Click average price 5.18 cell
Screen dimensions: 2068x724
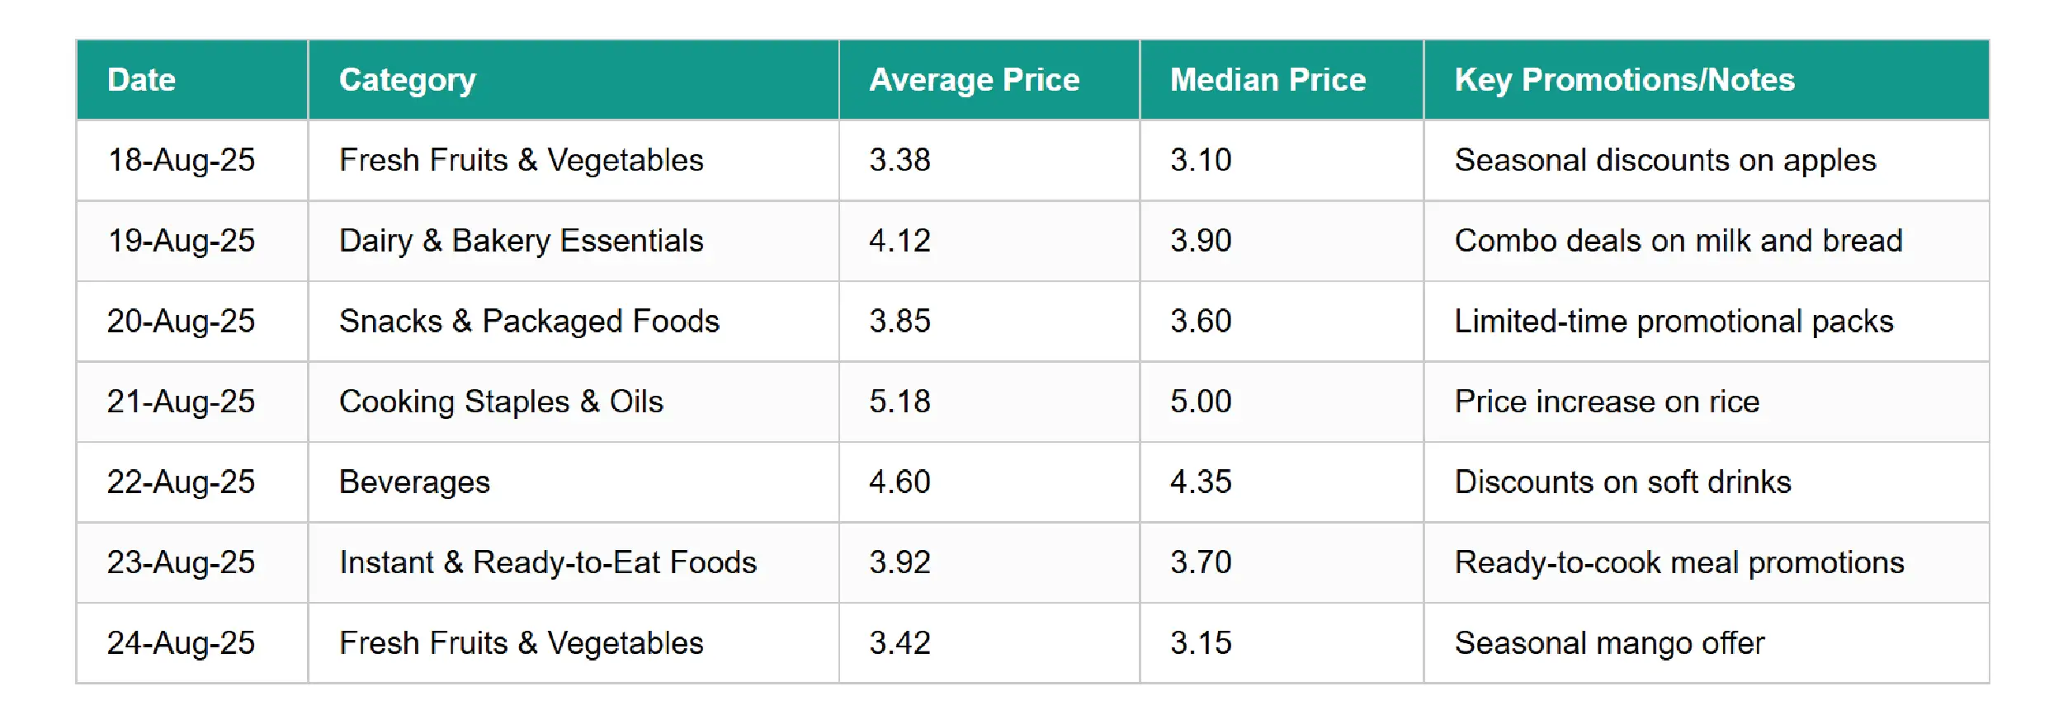(899, 402)
